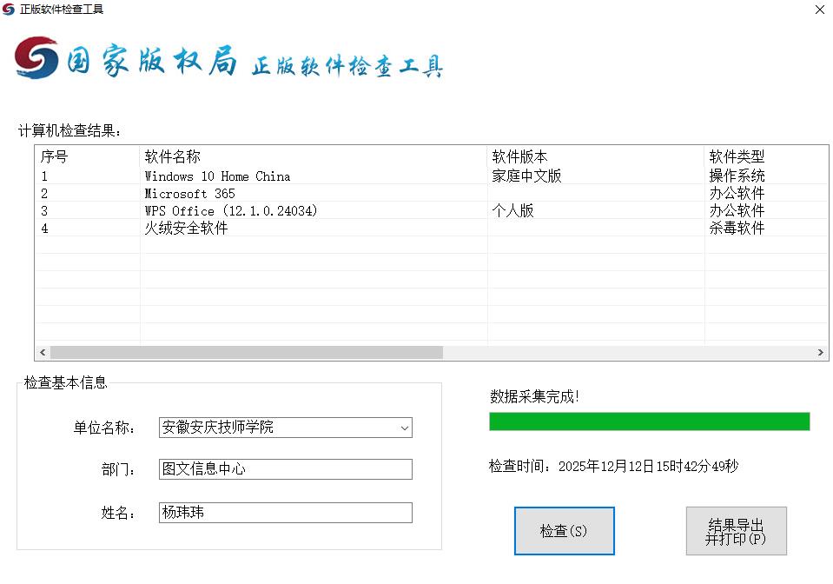Close the 正版软件检查工具 window
Image resolution: width=833 pixels, height=584 pixels.
click(x=819, y=10)
